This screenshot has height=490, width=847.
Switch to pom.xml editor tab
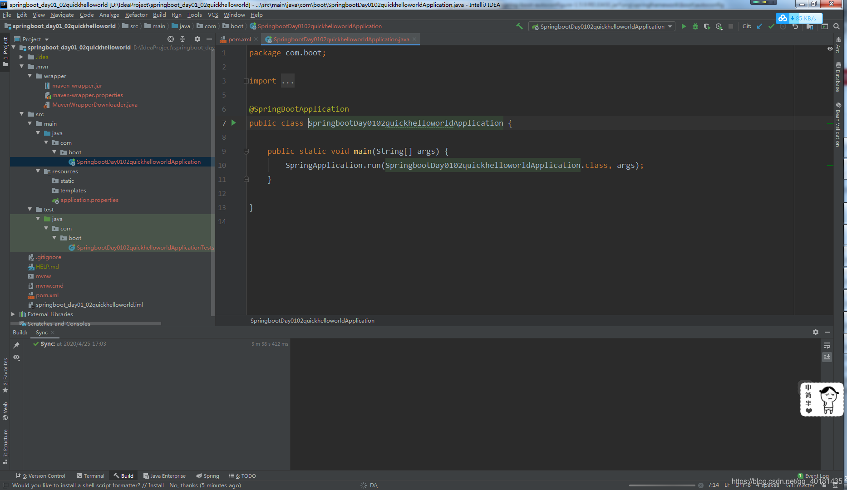pyautogui.click(x=239, y=39)
